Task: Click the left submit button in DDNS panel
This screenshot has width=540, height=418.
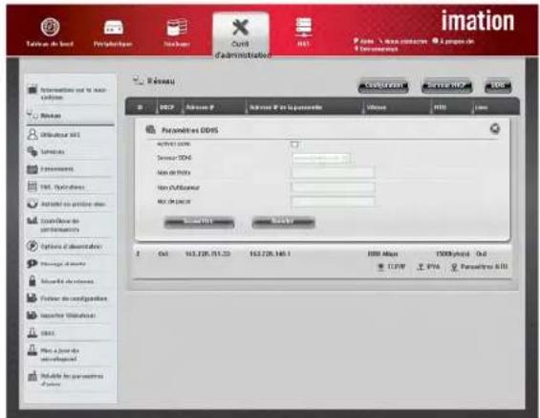Action: click(199, 222)
